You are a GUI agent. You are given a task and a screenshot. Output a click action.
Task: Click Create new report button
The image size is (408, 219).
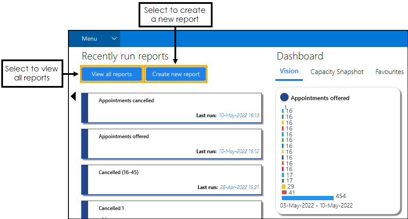pos(176,74)
